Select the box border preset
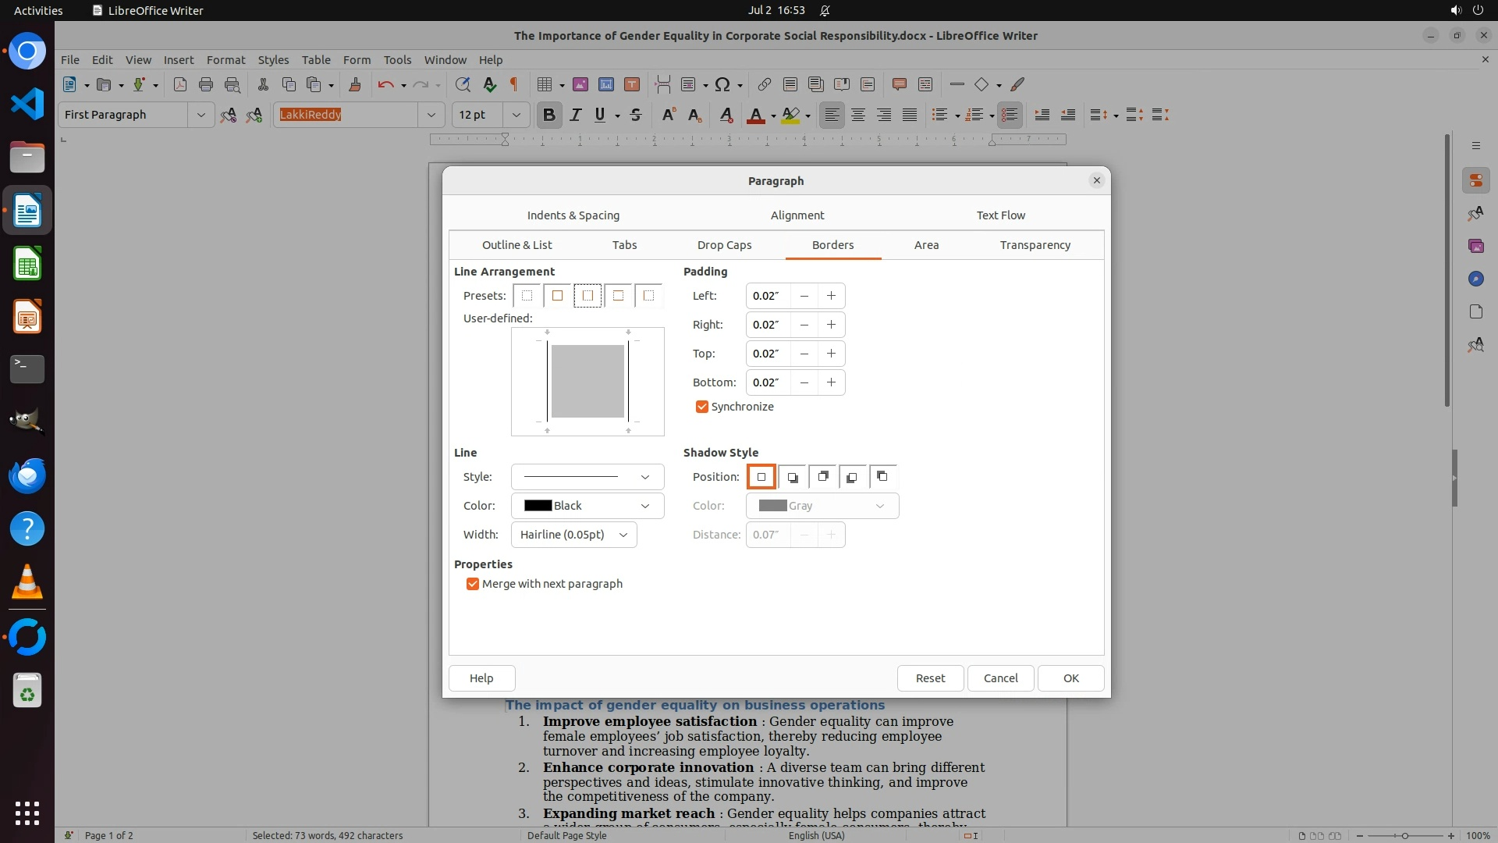This screenshot has height=843, width=1498. [557, 296]
